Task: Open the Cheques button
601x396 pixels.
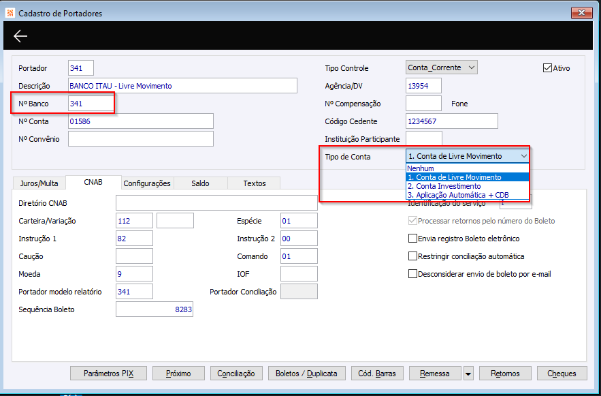Action: [562, 374]
